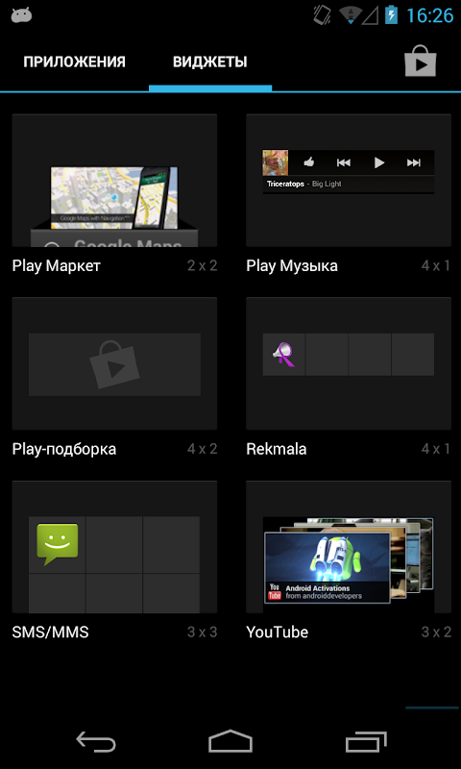Click the Triceratops - Big Light song title

[x=304, y=184]
